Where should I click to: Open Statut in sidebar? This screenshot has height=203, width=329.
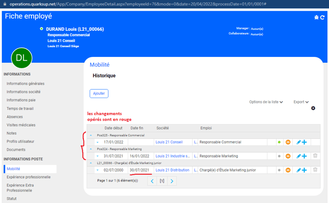point(12,199)
